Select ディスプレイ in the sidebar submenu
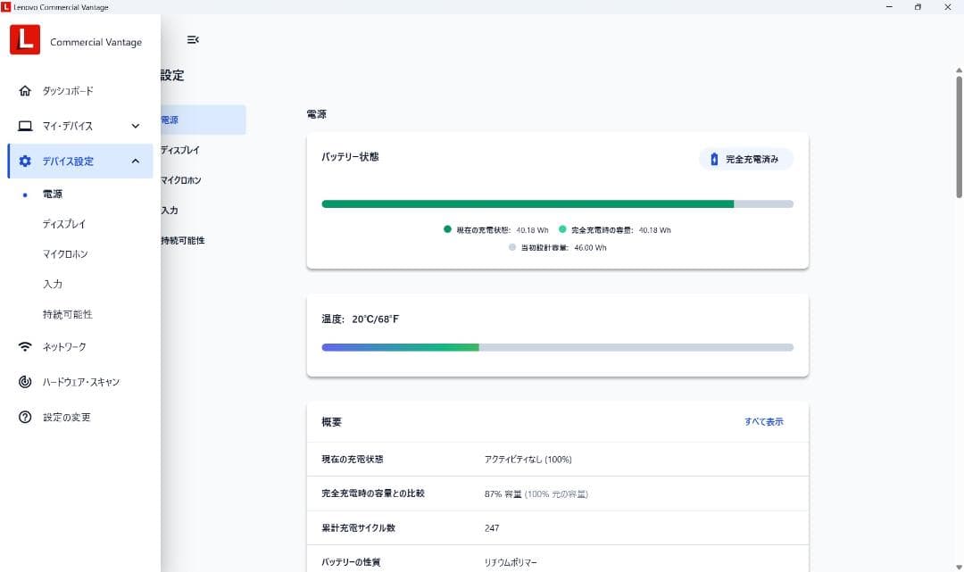Screen dimensions: 964x572 coord(64,224)
